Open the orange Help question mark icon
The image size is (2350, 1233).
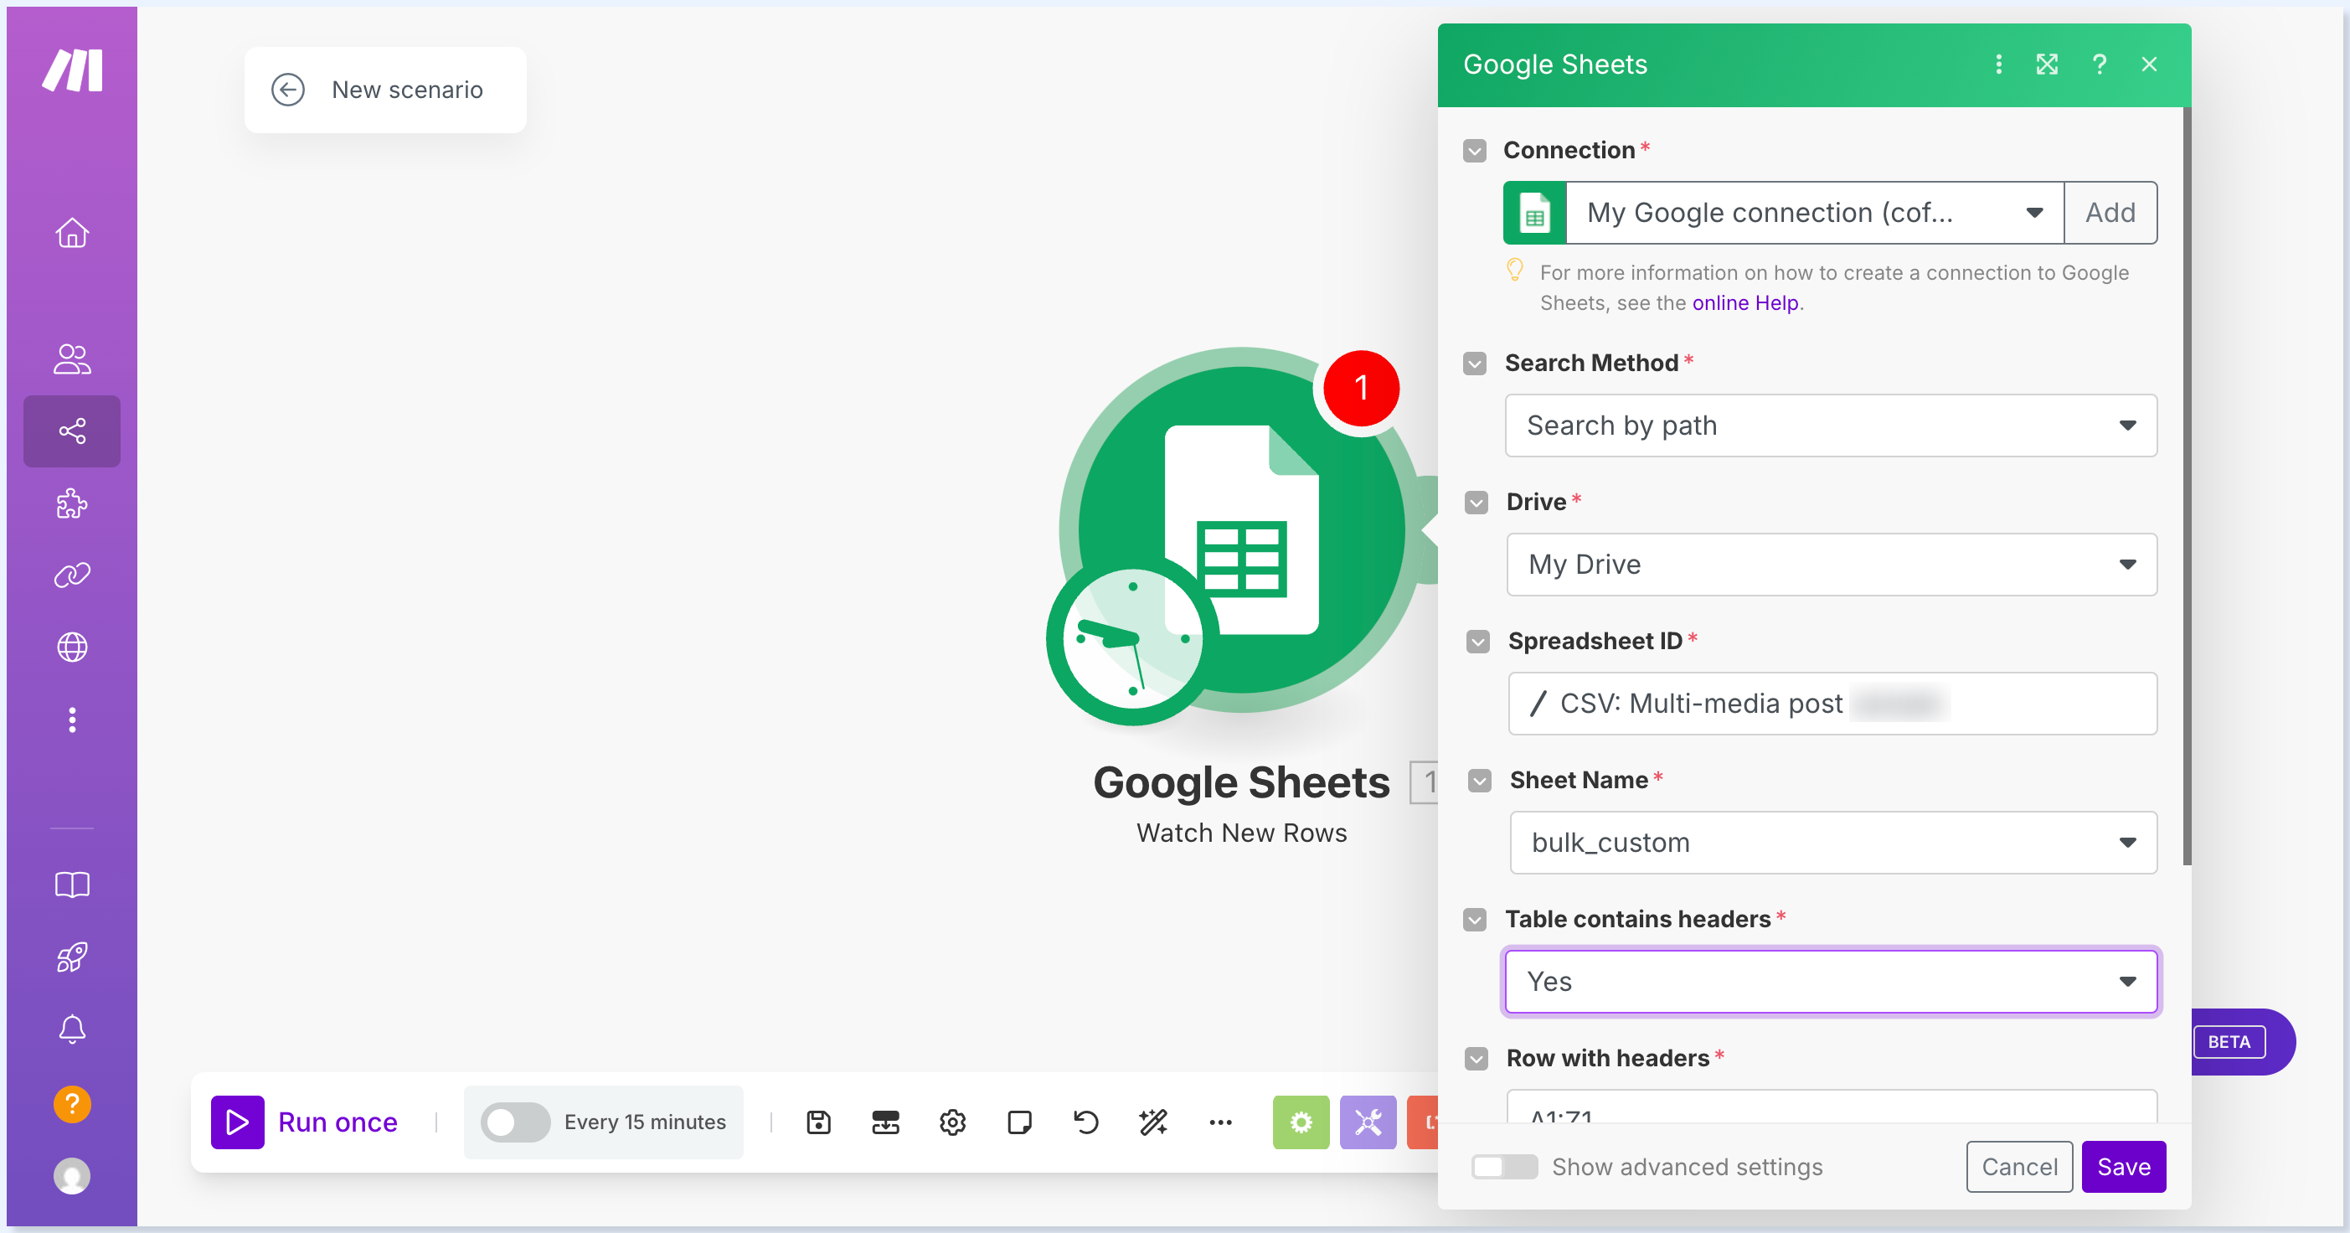[72, 1104]
